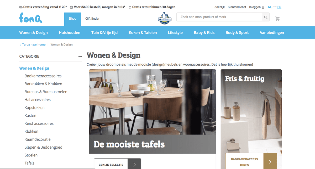Open the De mooiste tafels image
This screenshot has height=169, width=315.
[x=153, y=111]
